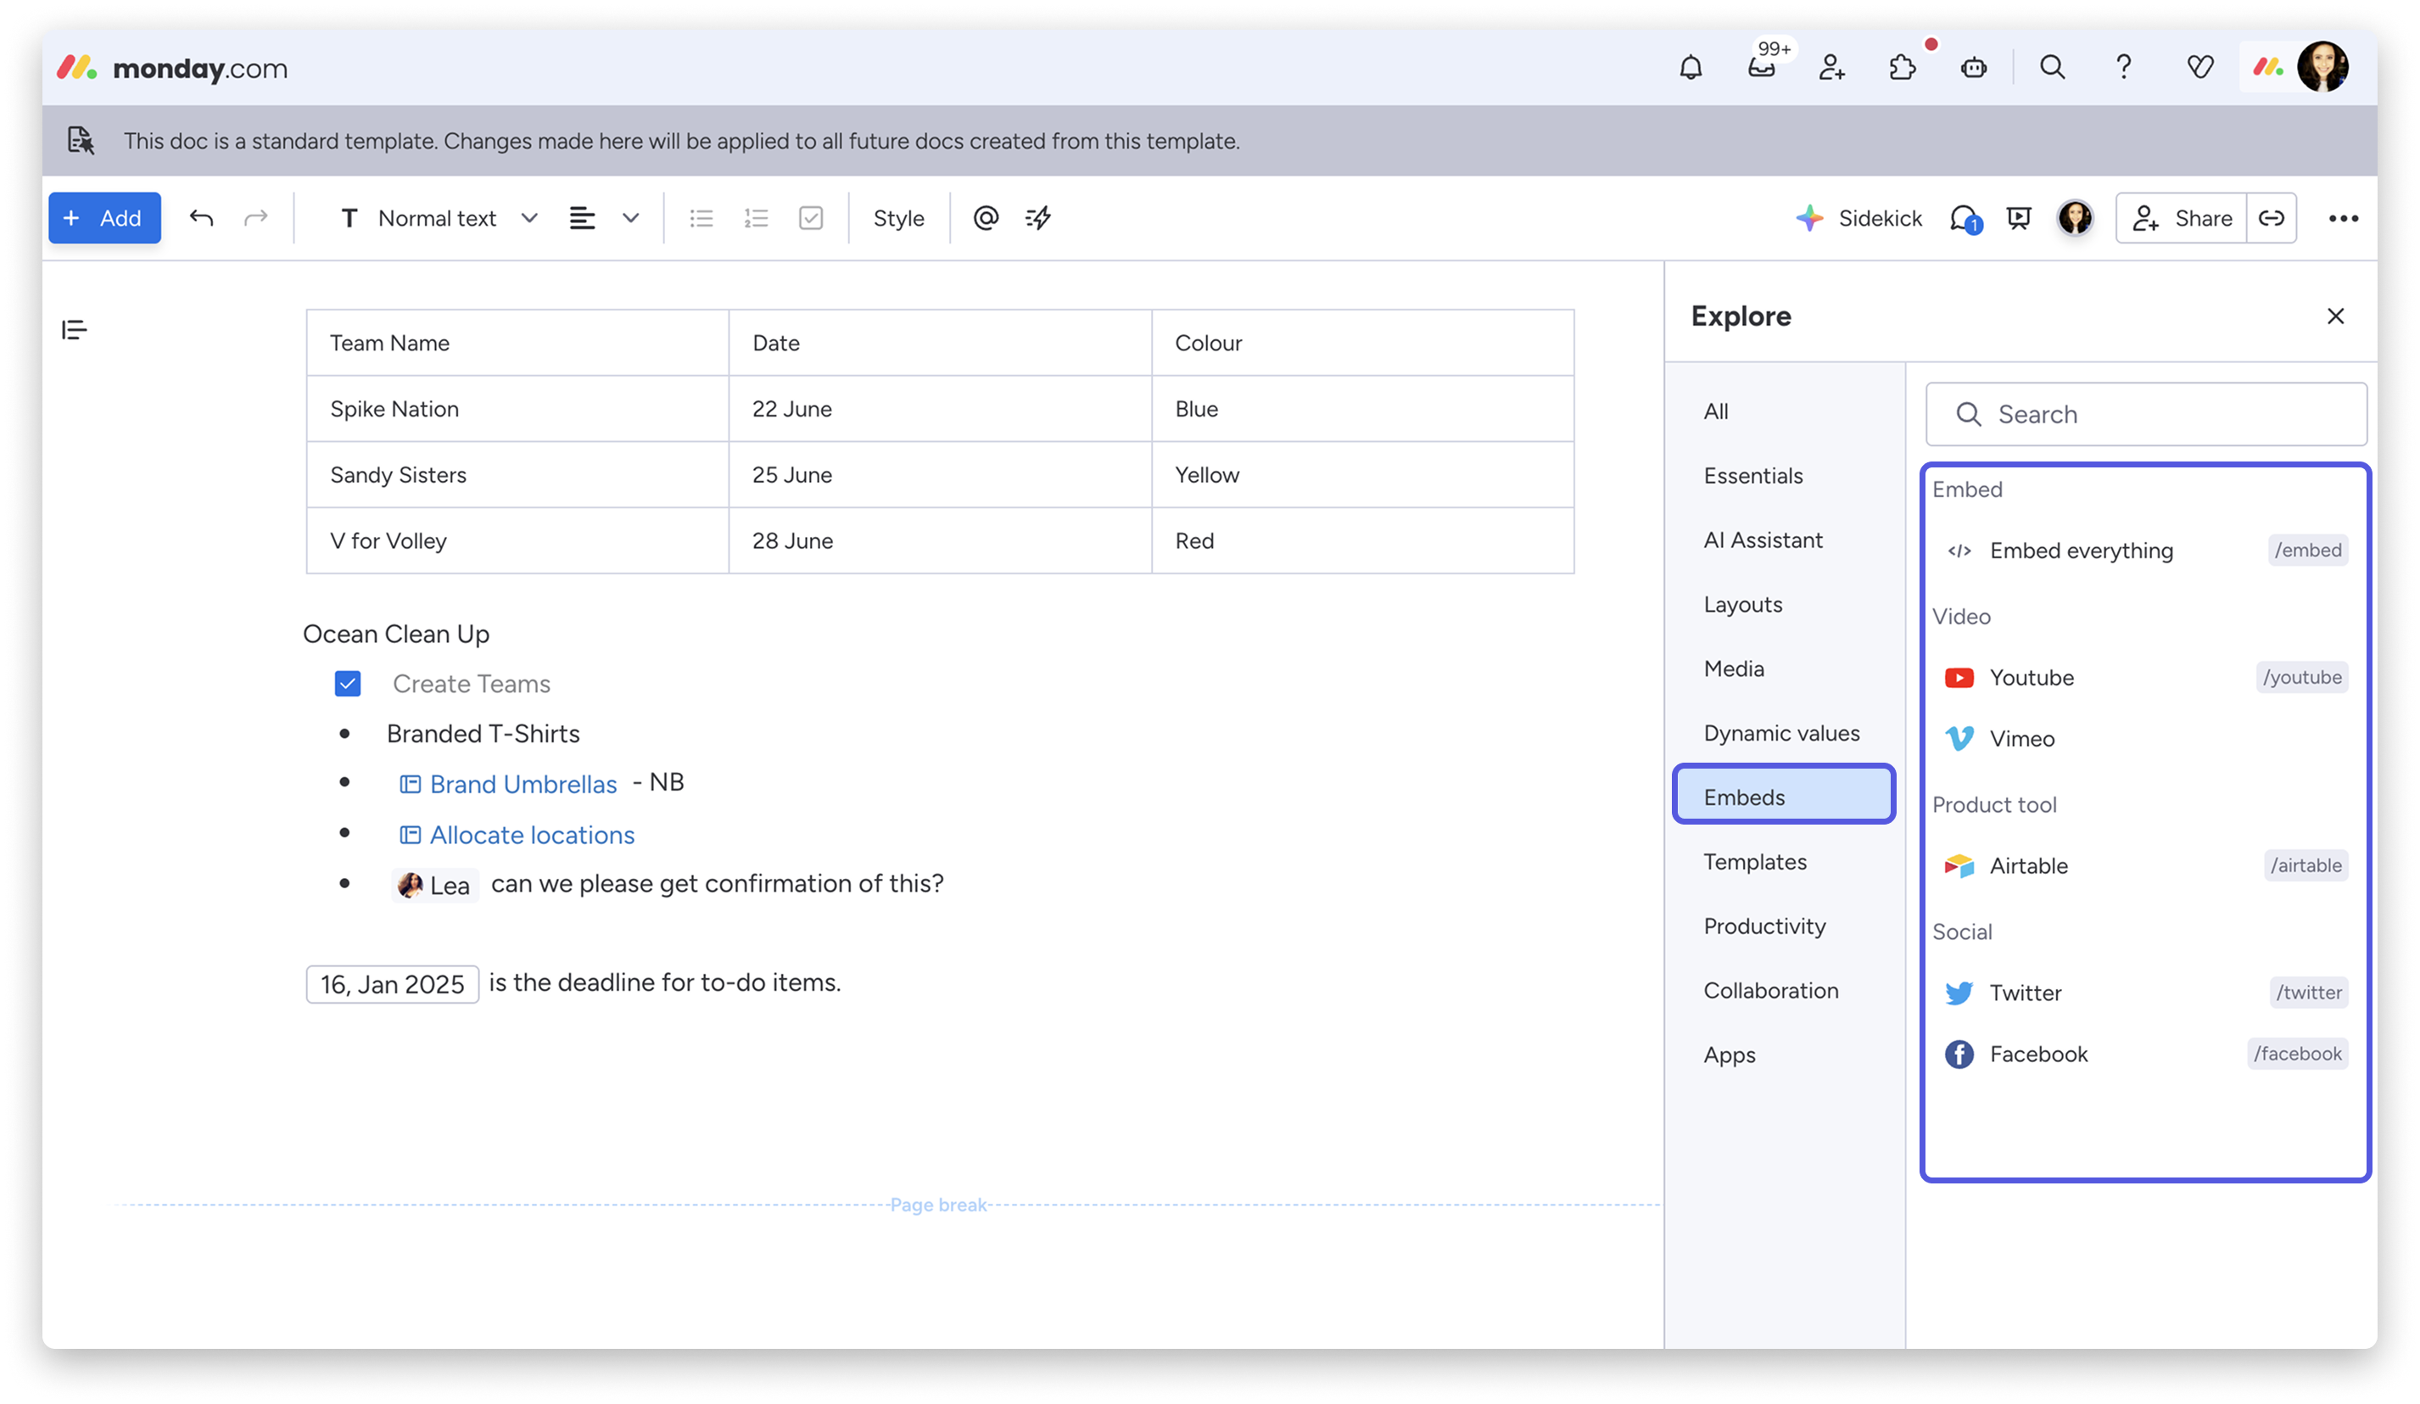Toggle checklist formatting in toolbar
The width and height of the screenshot is (2420, 1404).
(x=811, y=218)
